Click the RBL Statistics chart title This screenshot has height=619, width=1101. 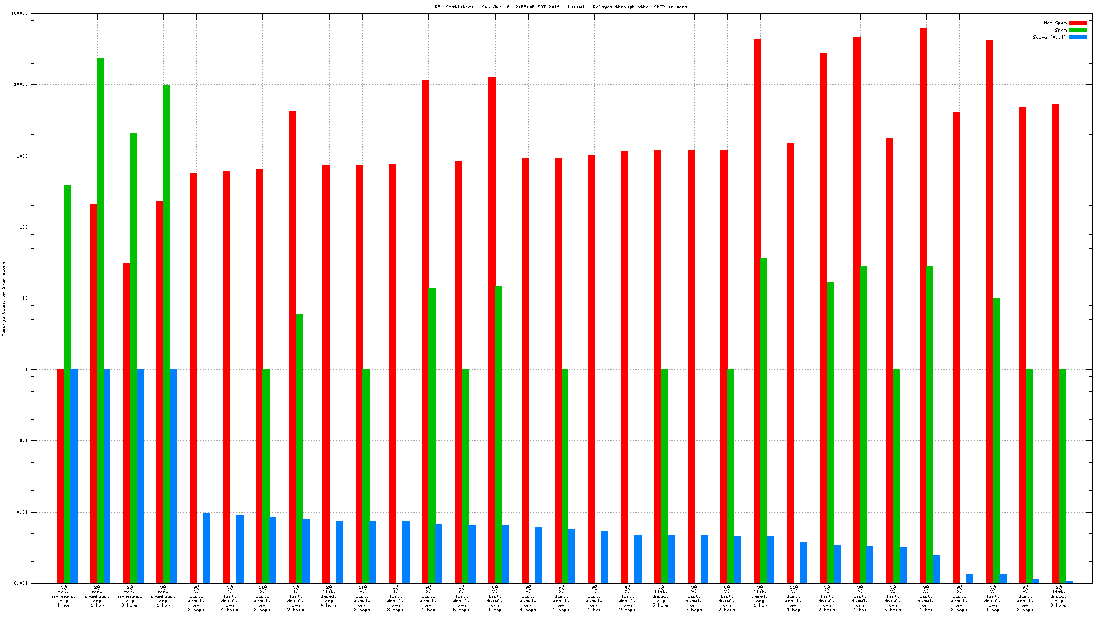click(x=560, y=7)
